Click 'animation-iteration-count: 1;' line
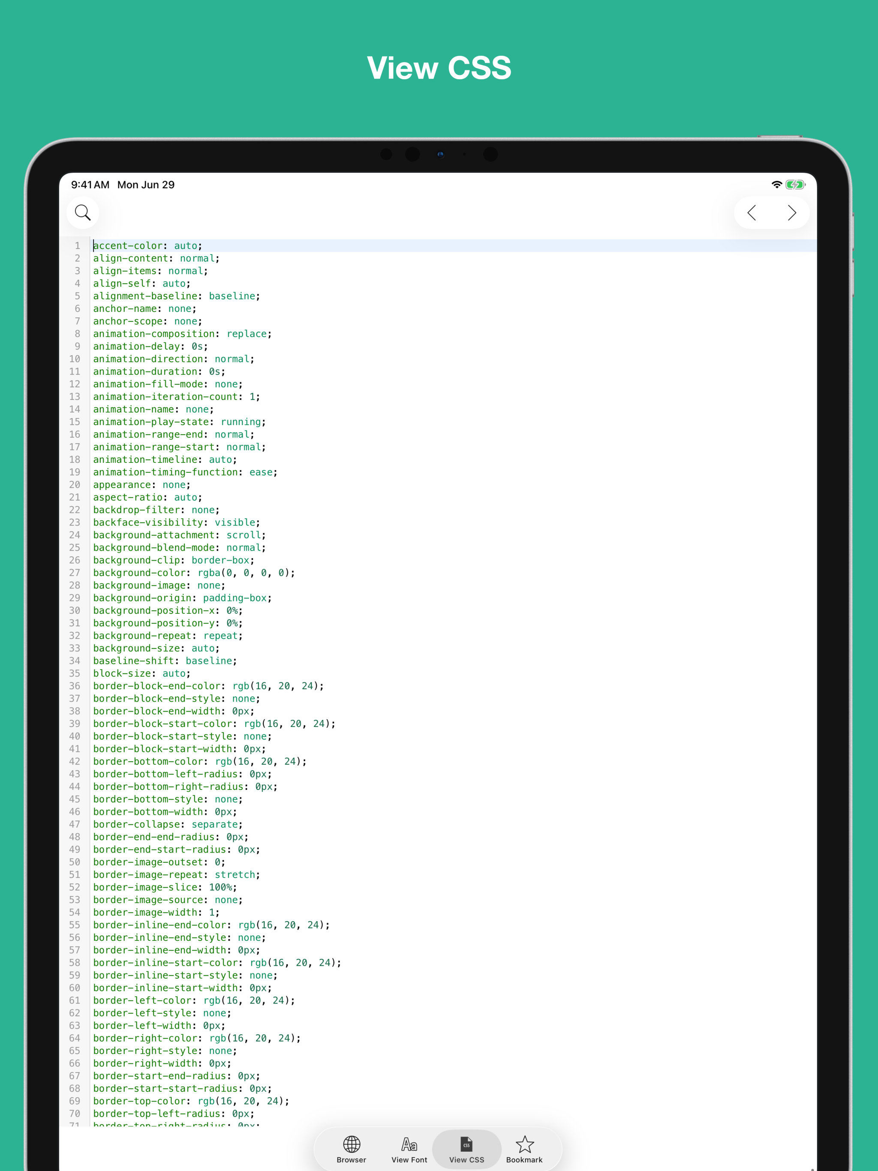The height and width of the screenshot is (1171, 878). click(177, 396)
